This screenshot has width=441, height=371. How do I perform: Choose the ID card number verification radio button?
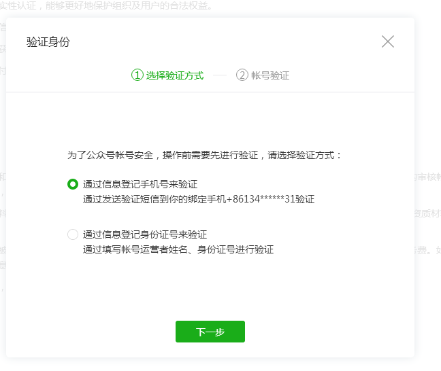click(x=73, y=234)
